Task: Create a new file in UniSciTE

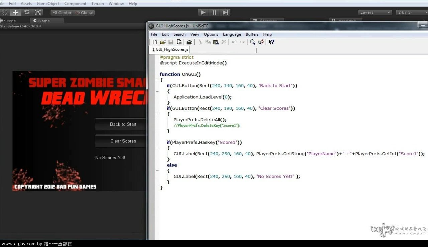Action: coord(155,42)
